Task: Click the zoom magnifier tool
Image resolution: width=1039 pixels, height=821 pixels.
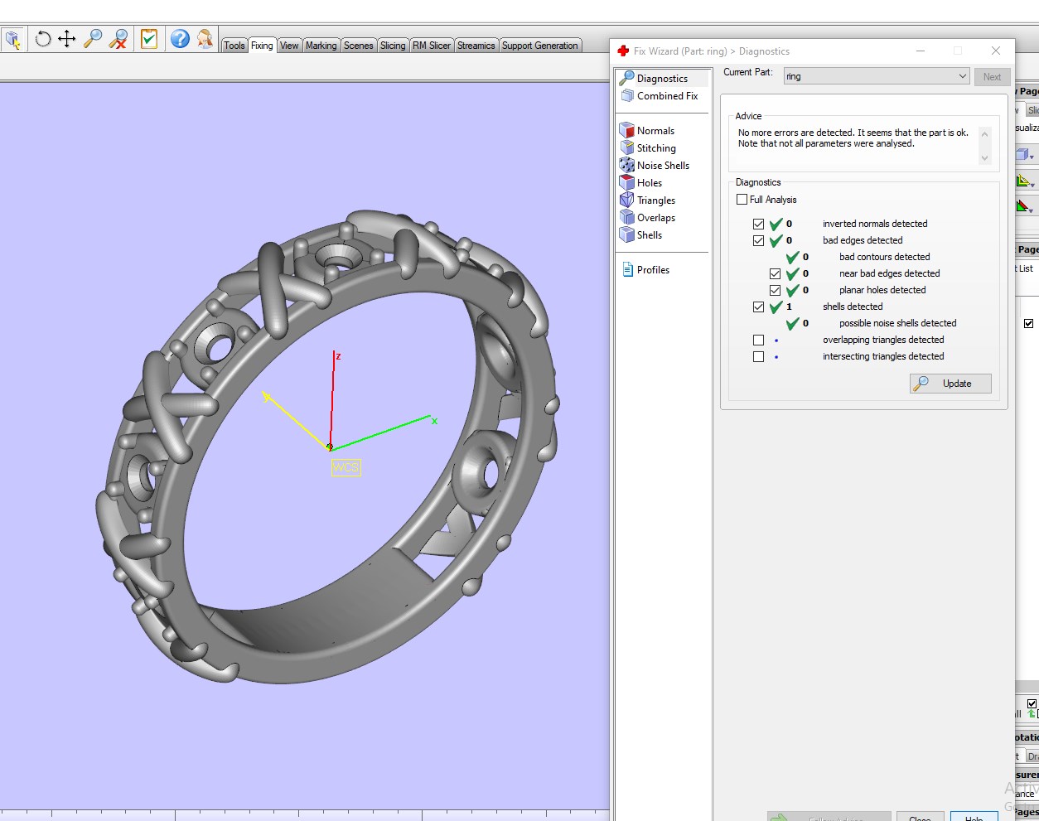Action: [x=93, y=39]
